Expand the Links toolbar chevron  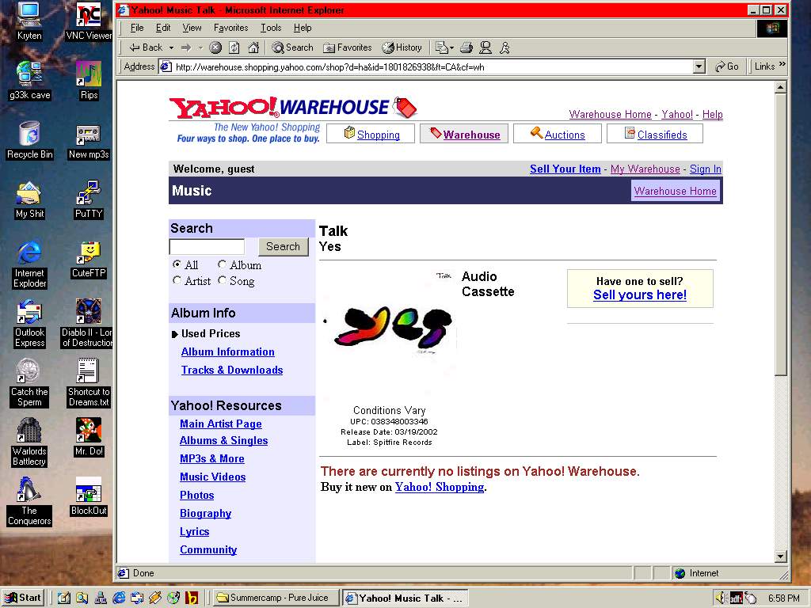click(x=782, y=64)
